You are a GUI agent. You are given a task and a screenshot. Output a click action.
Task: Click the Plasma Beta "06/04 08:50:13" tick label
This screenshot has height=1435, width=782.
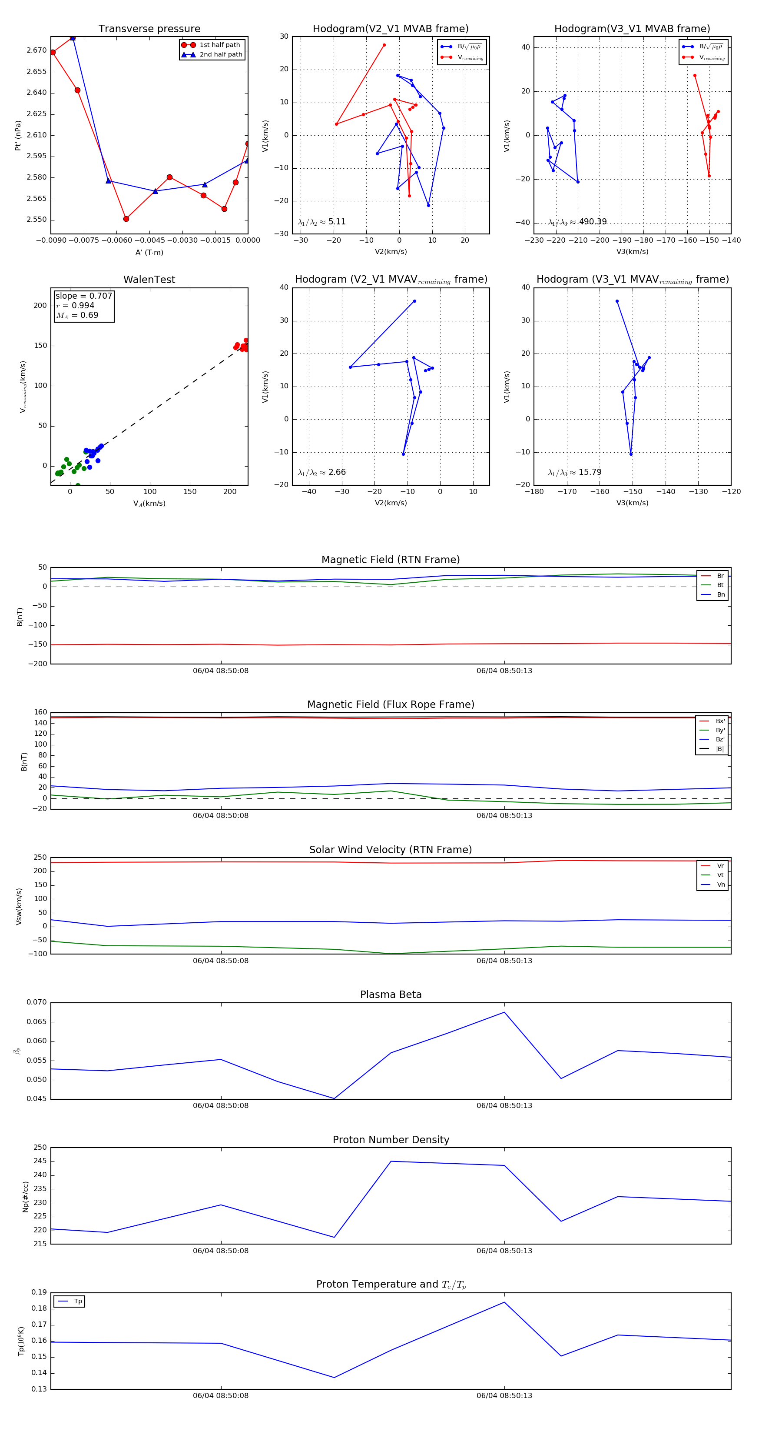pyautogui.click(x=504, y=1106)
